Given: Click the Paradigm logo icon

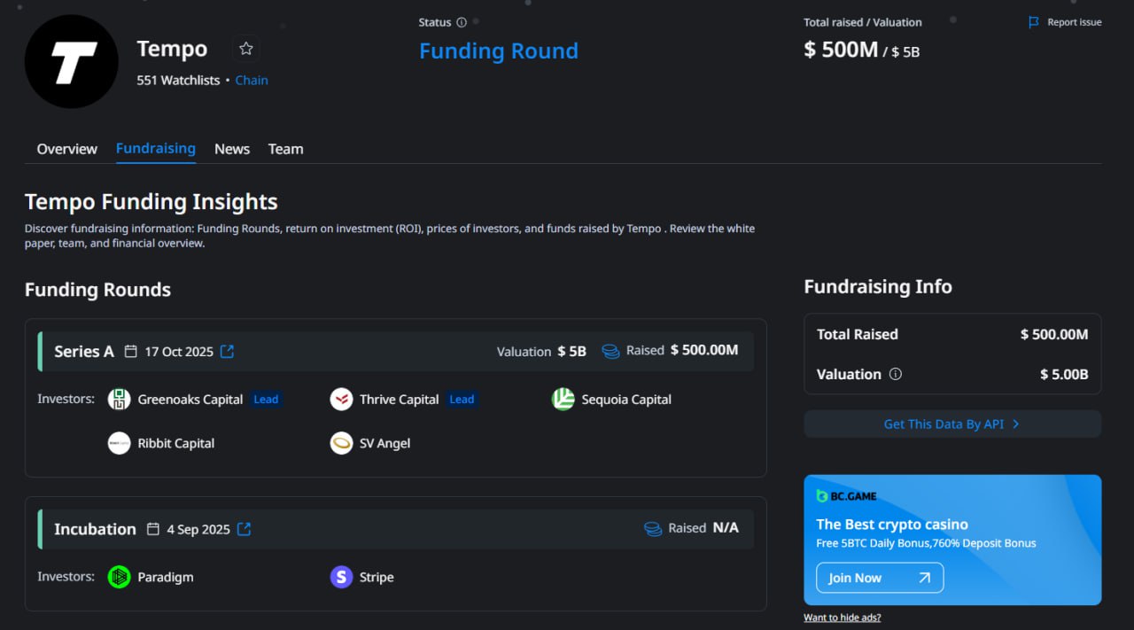Looking at the screenshot, I should point(120,577).
